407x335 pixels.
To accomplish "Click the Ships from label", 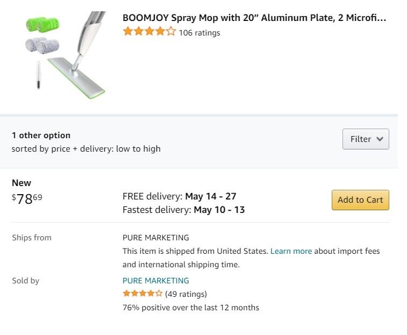I will tap(32, 238).
